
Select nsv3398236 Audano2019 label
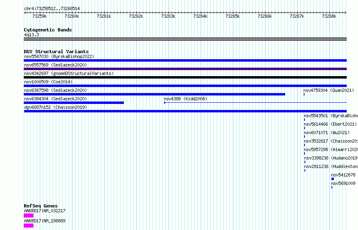click(x=331, y=158)
